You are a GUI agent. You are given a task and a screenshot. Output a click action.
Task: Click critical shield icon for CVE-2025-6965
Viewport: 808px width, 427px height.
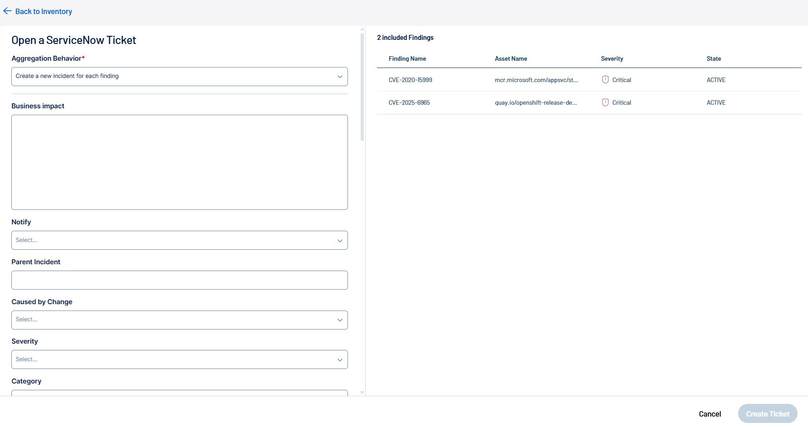point(605,102)
